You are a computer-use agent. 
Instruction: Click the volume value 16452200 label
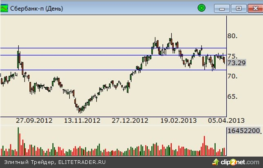[x=244, y=131]
